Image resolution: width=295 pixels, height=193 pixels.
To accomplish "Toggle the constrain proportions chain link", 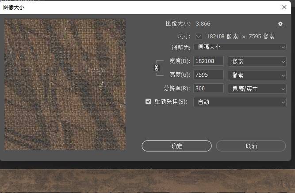I will [156, 68].
